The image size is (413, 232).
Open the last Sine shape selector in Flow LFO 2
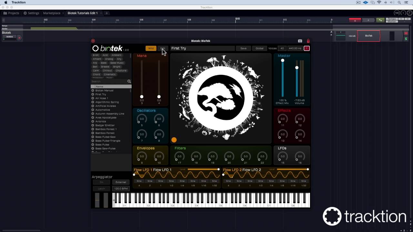[304, 181]
